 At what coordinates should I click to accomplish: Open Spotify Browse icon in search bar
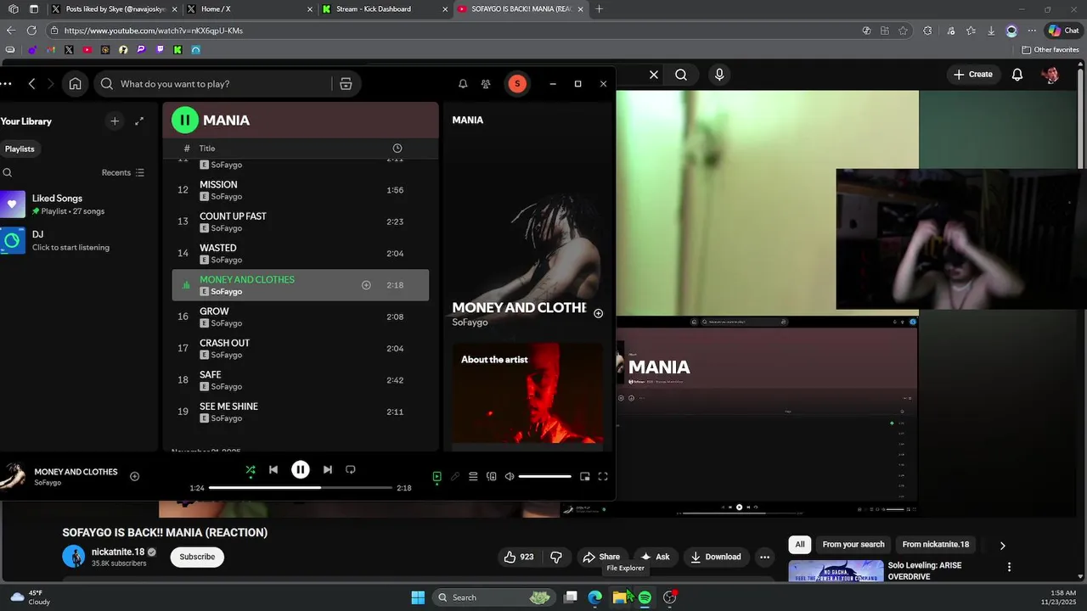(x=346, y=84)
